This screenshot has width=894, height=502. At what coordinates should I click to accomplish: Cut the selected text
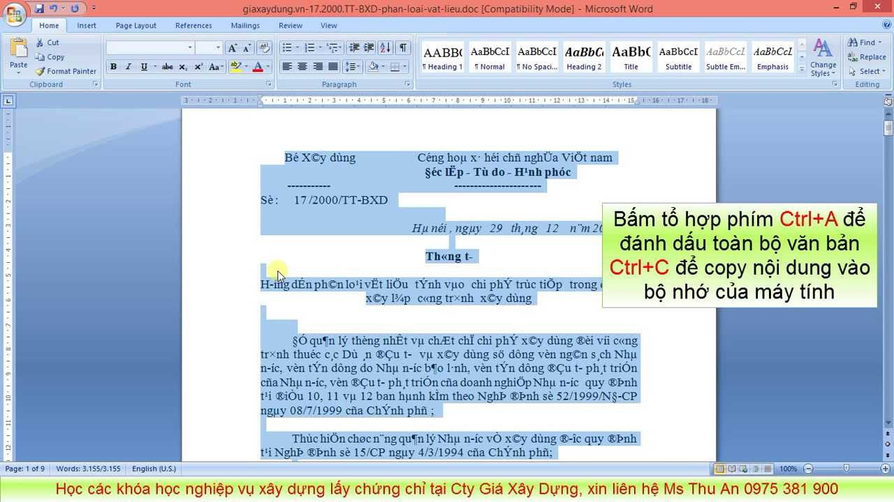[x=47, y=43]
